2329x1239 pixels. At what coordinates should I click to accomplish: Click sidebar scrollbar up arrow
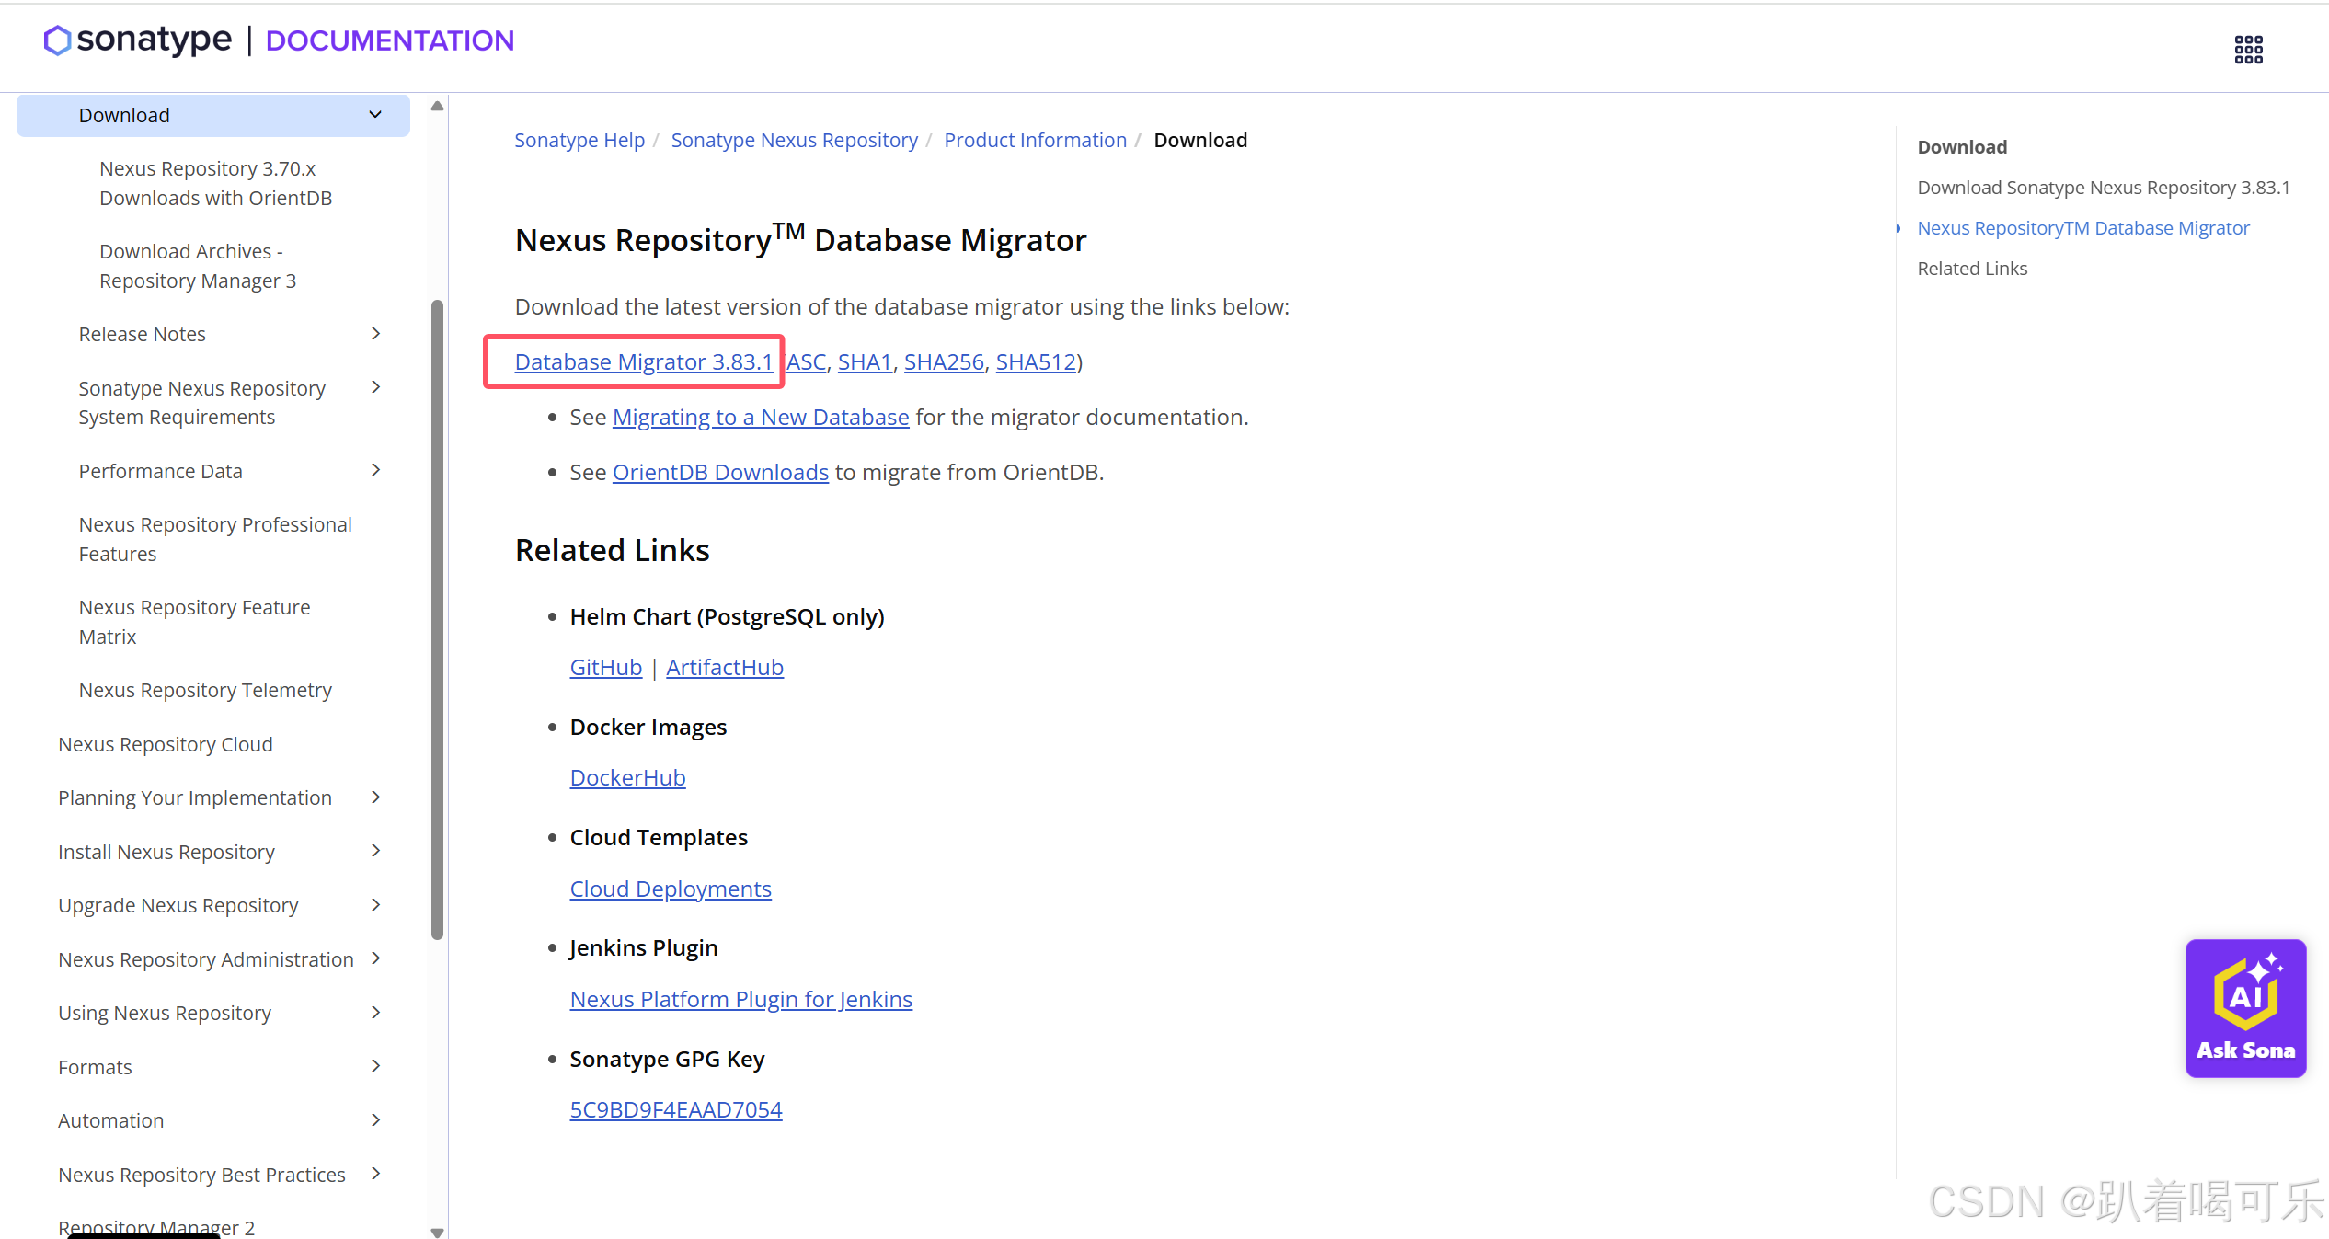[x=437, y=106]
